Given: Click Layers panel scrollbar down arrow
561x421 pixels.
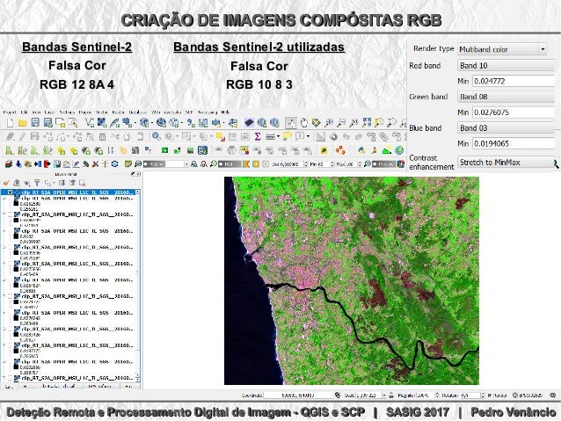Looking at the screenshot, I should (x=138, y=378).
